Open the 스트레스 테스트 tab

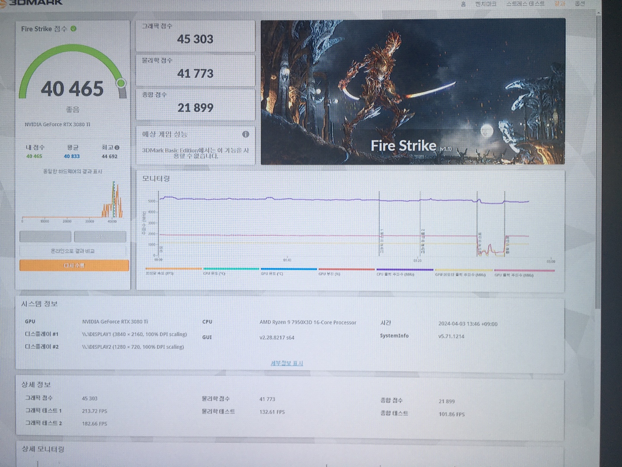(x=525, y=3)
